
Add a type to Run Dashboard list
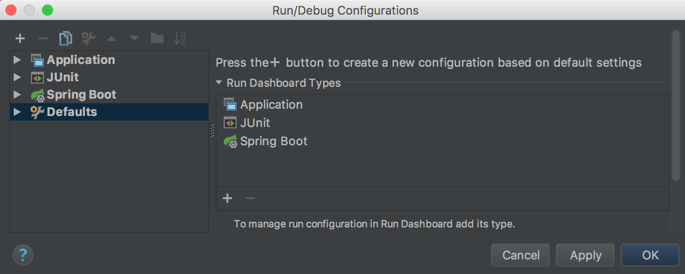(x=227, y=198)
